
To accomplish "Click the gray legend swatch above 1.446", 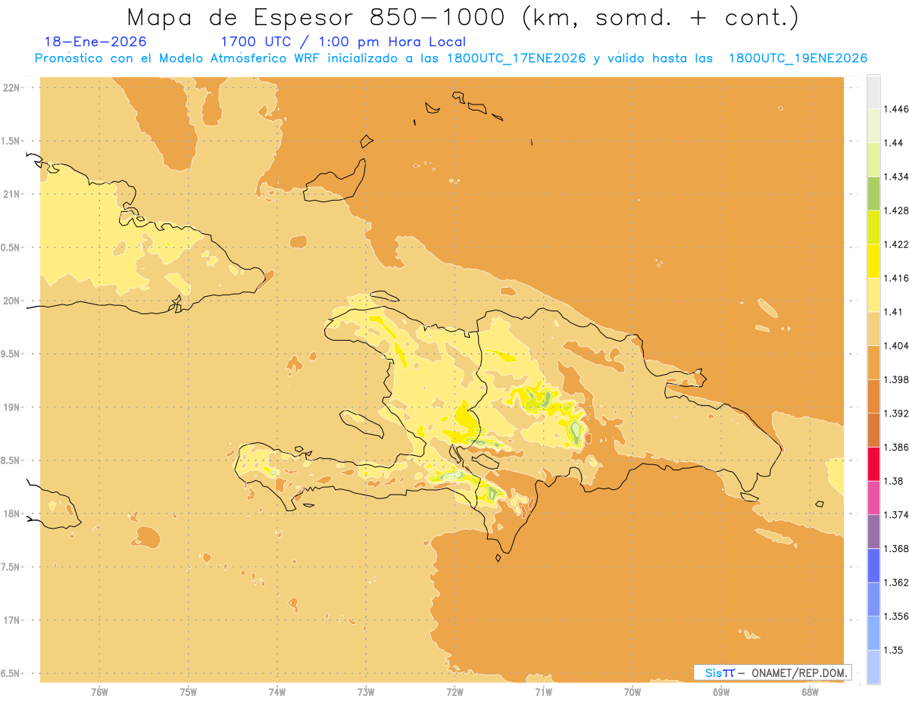I will 873,92.
